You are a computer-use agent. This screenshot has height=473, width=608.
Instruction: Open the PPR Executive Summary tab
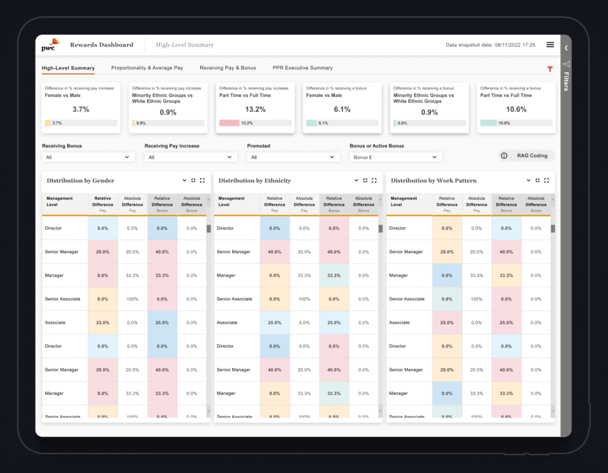(x=302, y=68)
